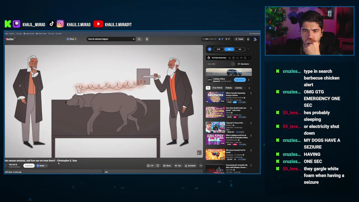This screenshot has height=202, width=359.
Task: Expand the vidIQ stats bar chevron
Action: coord(248,49)
